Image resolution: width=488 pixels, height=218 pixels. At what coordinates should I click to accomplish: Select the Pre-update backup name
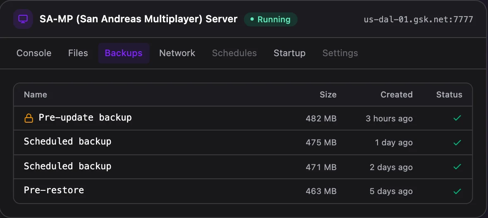coord(85,117)
